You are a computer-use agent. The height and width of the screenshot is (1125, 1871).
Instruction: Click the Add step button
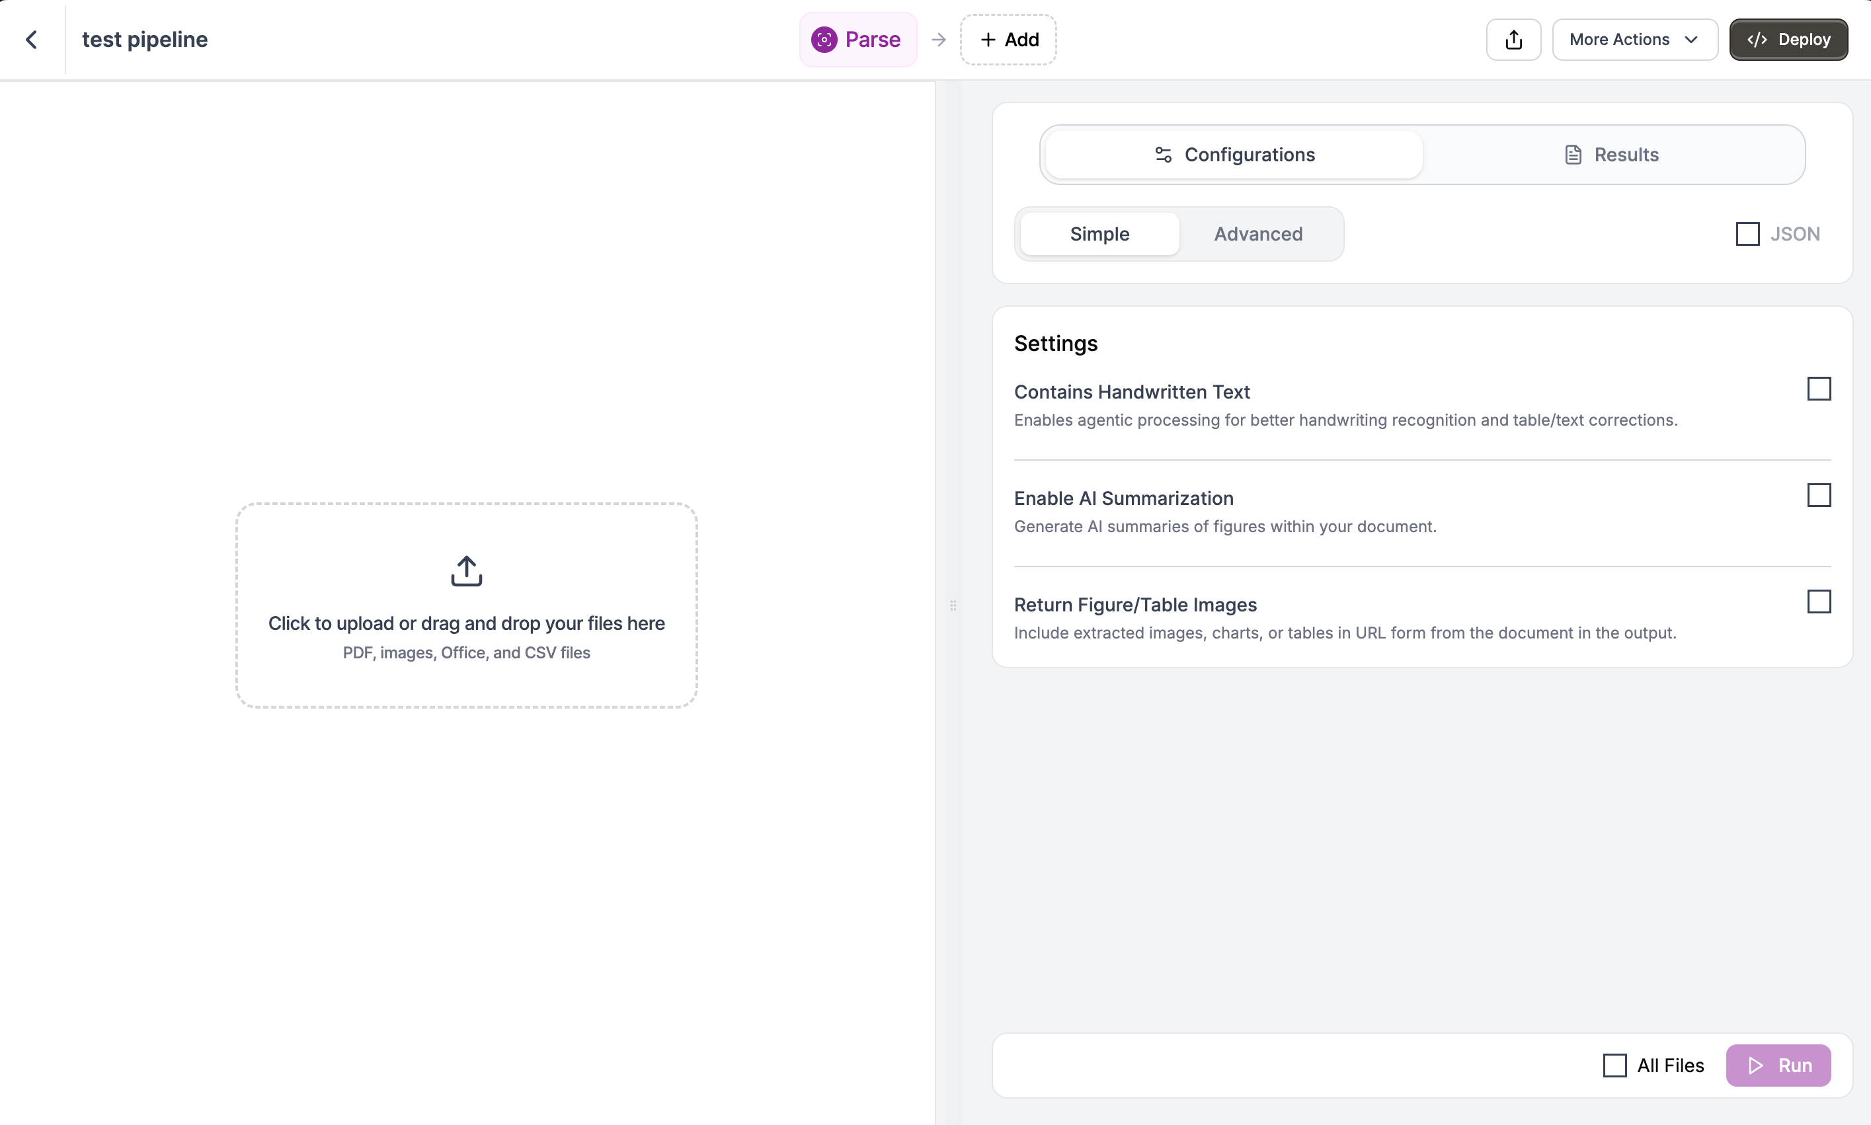tap(1008, 38)
